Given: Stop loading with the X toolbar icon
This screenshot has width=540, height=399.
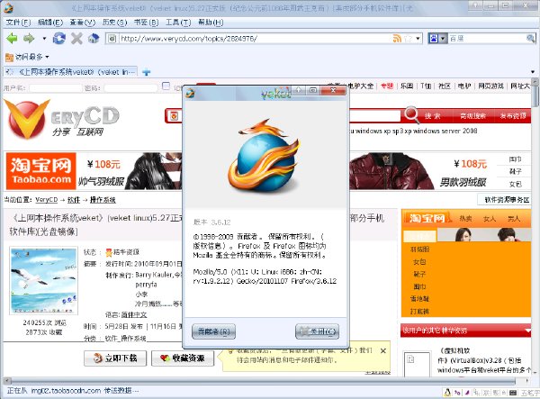Looking at the screenshot, I should coord(76,38).
